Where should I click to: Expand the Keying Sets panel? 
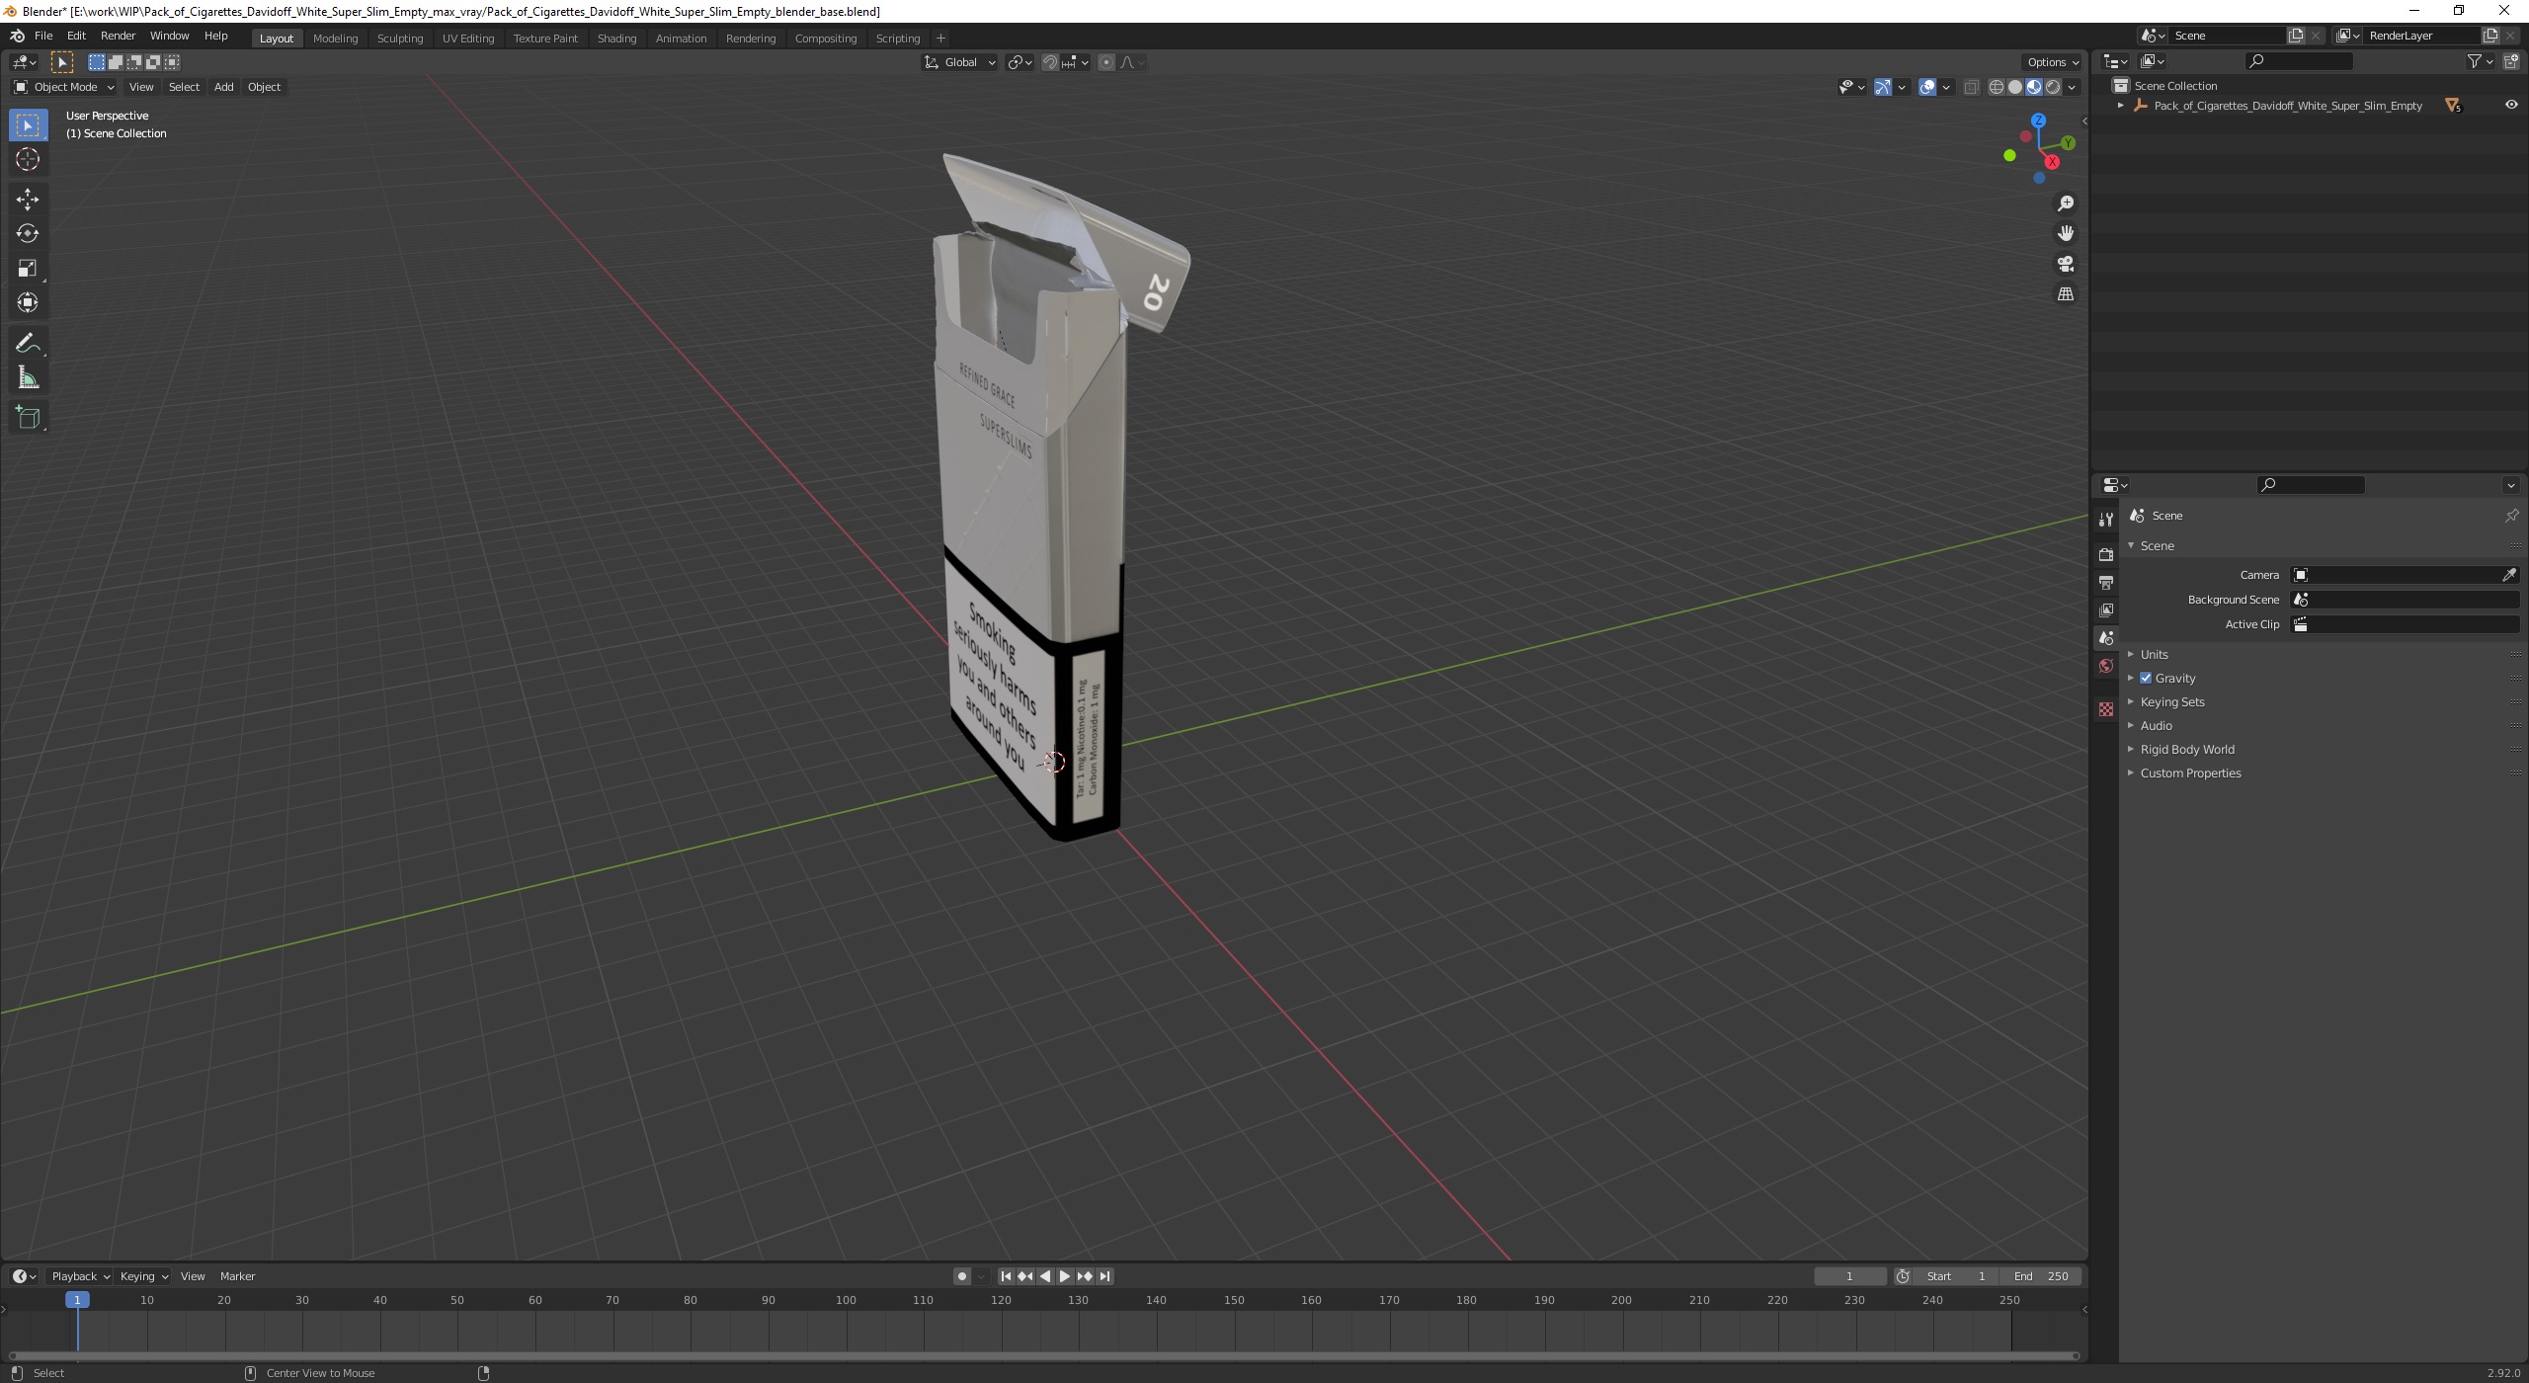tap(2171, 701)
